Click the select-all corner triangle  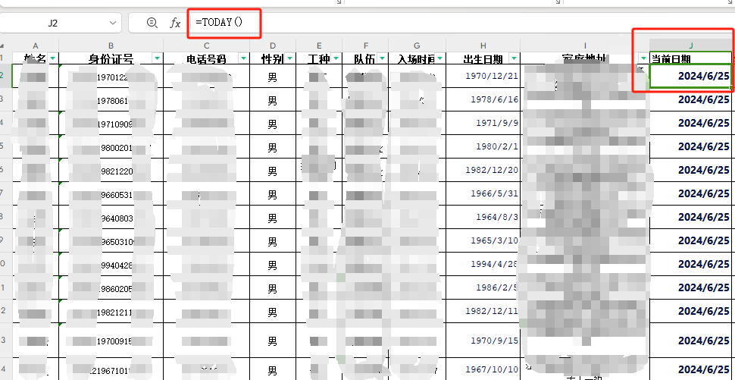coord(2,46)
